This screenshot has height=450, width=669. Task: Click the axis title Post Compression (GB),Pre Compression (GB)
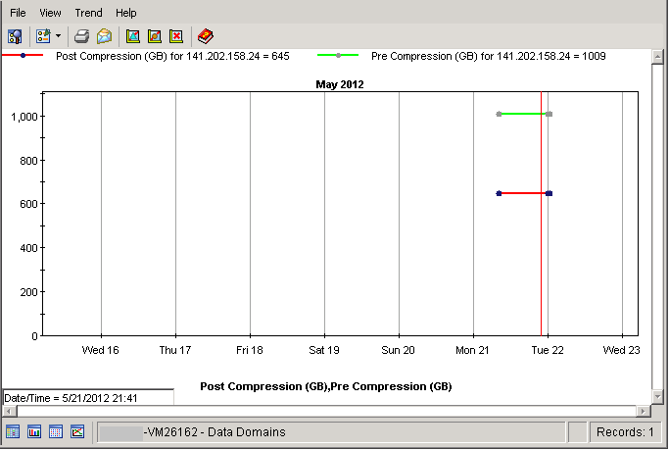326,386
